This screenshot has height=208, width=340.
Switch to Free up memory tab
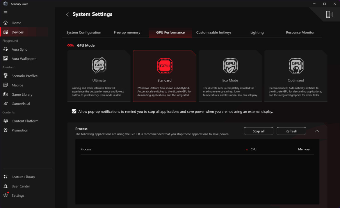click(127, 32)
